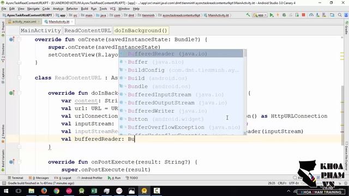
Task: Open the Refactor menu
Action: pos(72,9)
